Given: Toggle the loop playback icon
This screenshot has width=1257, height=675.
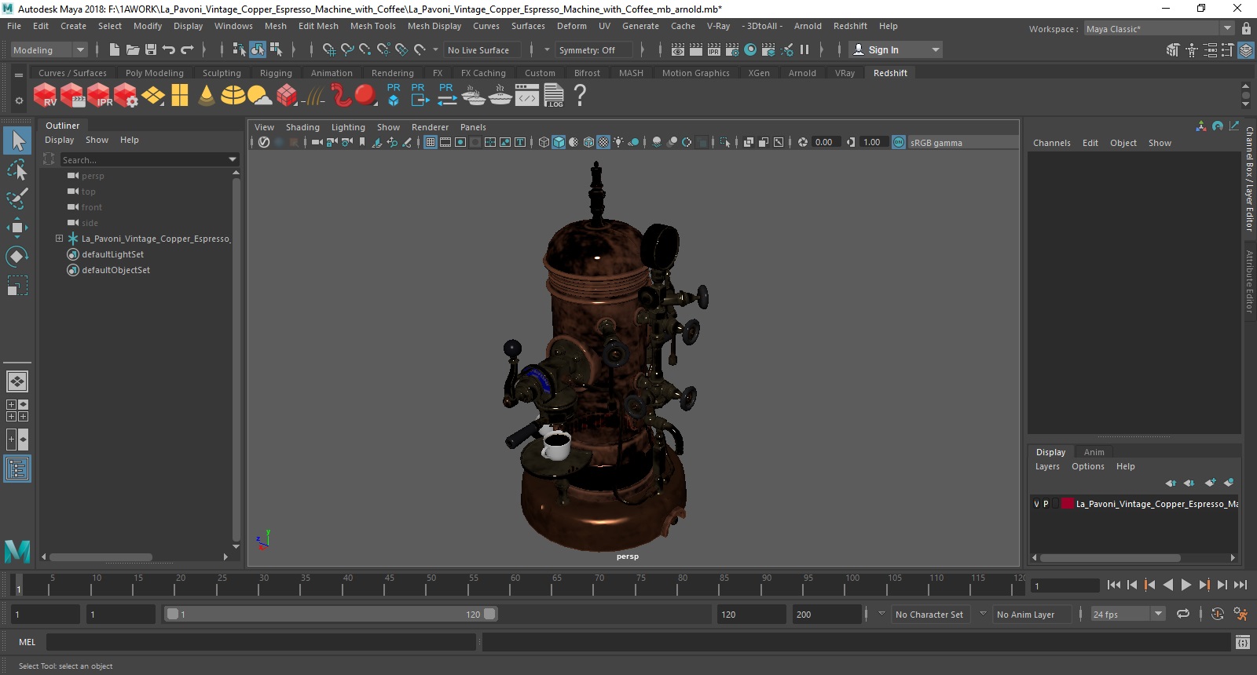Looking at the screenshot, I should pos(1183,614).
